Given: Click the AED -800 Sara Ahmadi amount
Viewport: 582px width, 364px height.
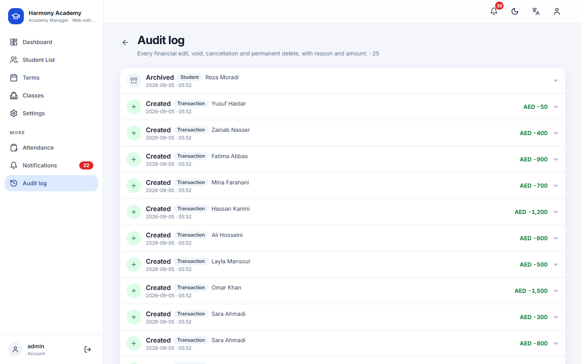Looking at the screenshot, I should pyautogui.click(x=533, y=343).
